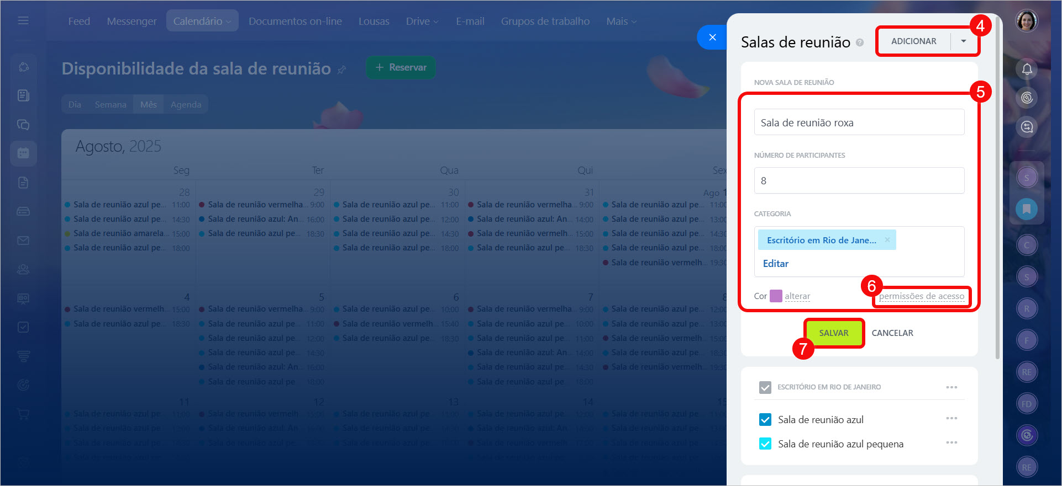Click the número de participantes field
Viewport: 1062px width, 486px height.
859,180
